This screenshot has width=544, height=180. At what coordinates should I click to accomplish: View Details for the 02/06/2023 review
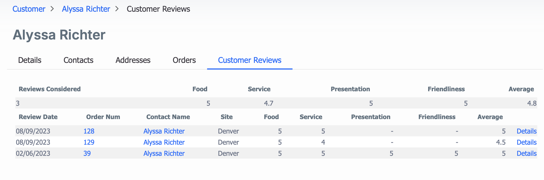tap(526, 153)
